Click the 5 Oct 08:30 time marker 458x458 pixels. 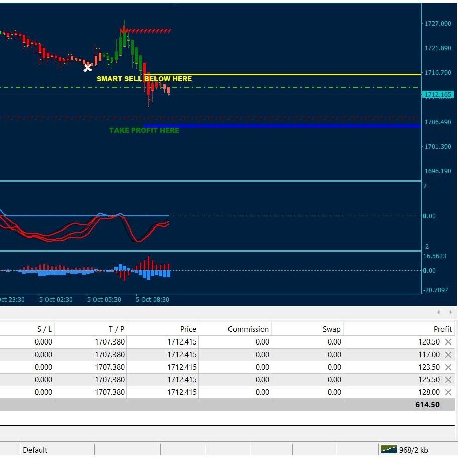tap(152, 300)
